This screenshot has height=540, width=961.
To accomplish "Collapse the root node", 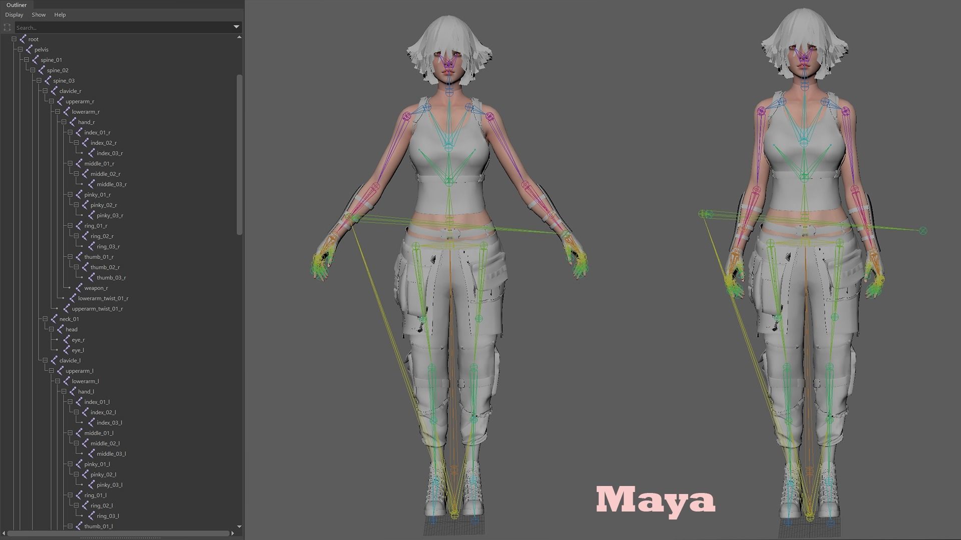I will [14, 39].
